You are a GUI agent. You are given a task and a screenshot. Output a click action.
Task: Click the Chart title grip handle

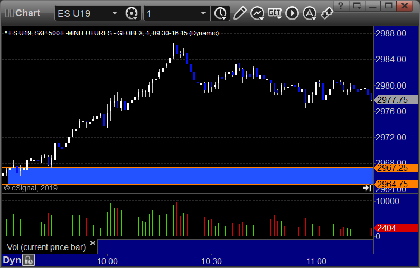[x=10, y=13]
